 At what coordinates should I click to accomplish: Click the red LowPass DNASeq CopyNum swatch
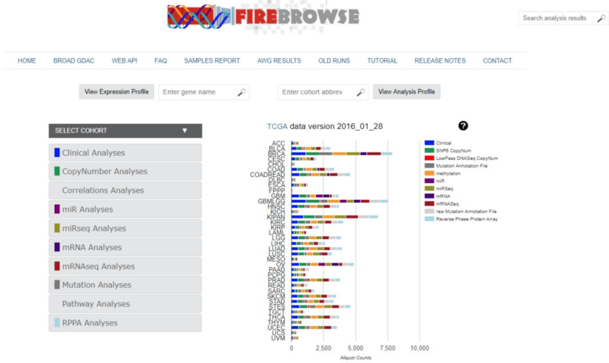[429, 158]
